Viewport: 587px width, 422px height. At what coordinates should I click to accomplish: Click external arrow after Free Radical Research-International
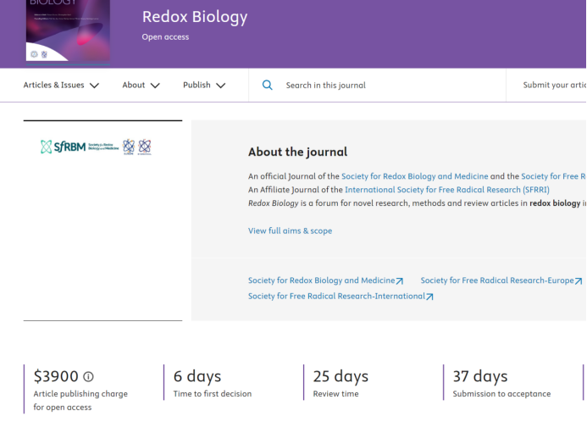429,297
